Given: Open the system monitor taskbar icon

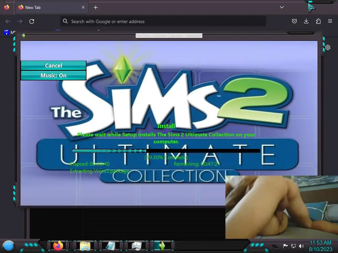Looking at the screenshot, I should [x=137, y=246].
